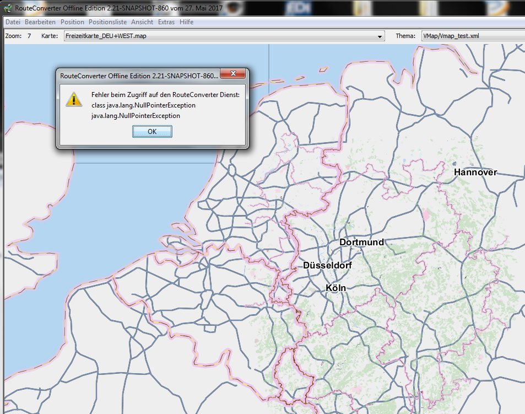Screen dimensions: 525x414
Task: Open the Datei menu
Action: pos(13,22)
